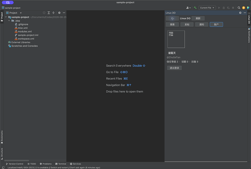Screen dimensions: 251x169
Task: Click the colorful JetBrains toolbox icon
Action: (248, 8)
